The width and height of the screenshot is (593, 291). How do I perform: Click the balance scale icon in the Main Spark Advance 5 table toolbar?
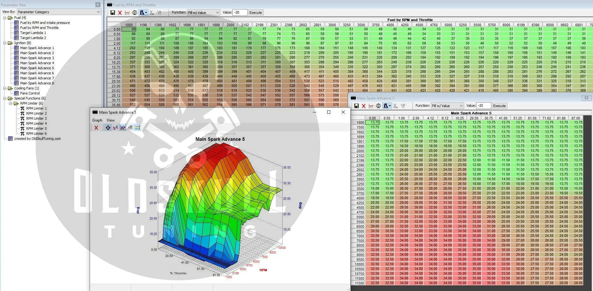pos(378,106)
